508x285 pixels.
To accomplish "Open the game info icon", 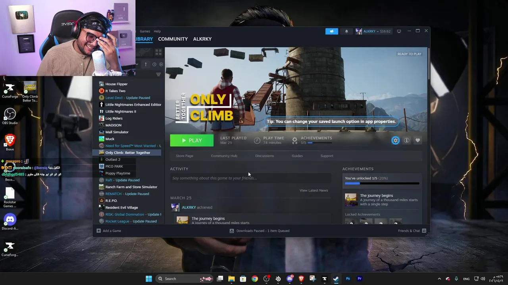I will point(406,141).
